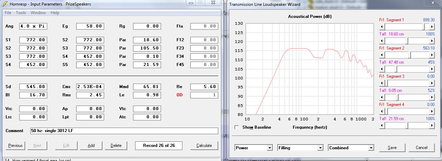Click left arrow of Tal1 21.59 cm slider
Image resolution: width=442 pixels, height=161 pixels.
pos(382,125)
